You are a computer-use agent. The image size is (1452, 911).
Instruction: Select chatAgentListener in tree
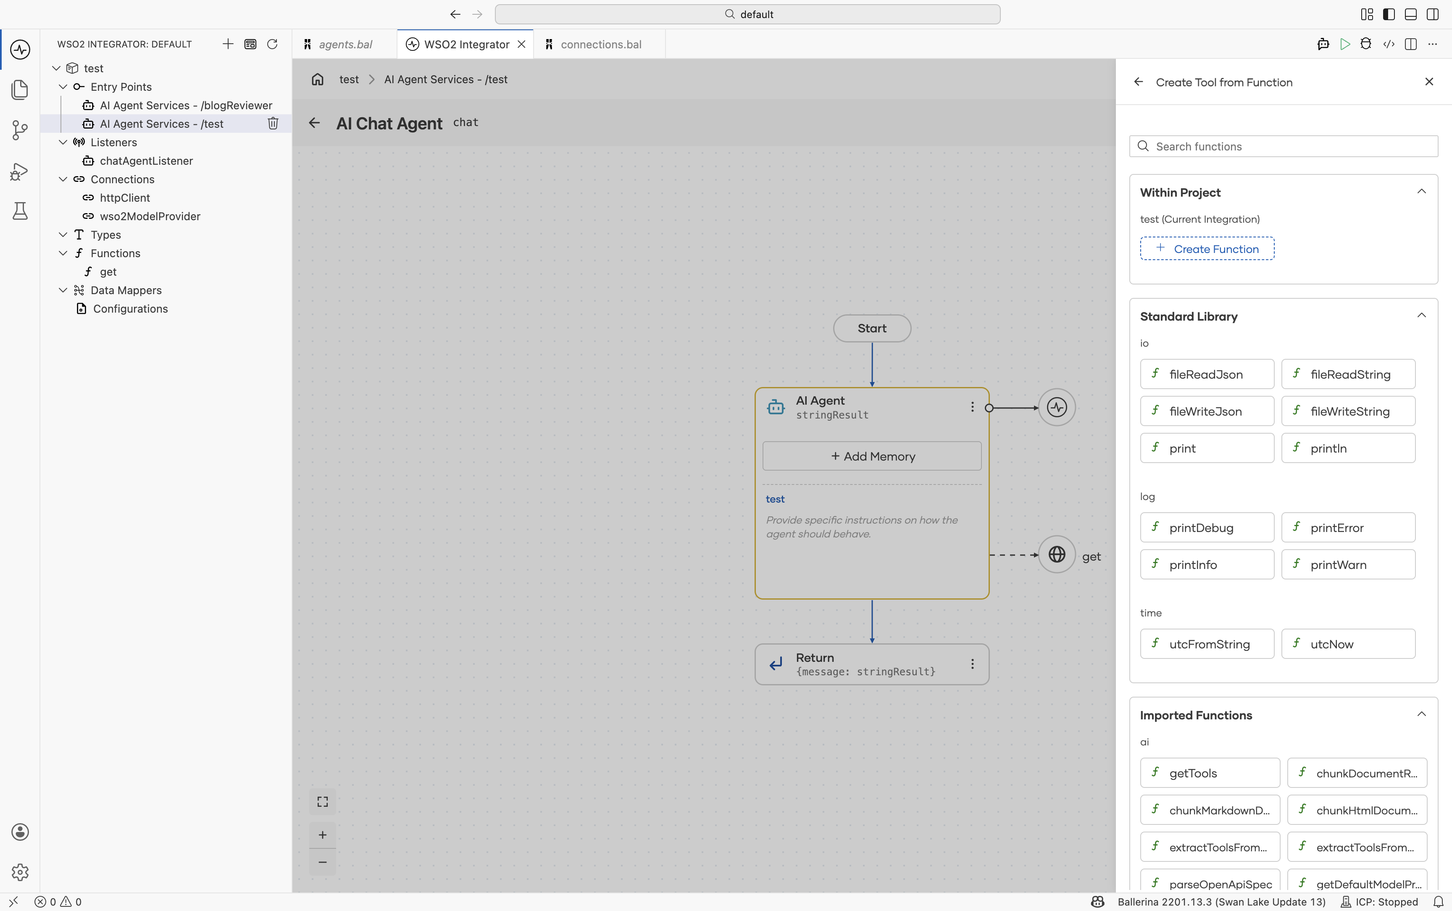pyautogui.click(x=146, y=161)
